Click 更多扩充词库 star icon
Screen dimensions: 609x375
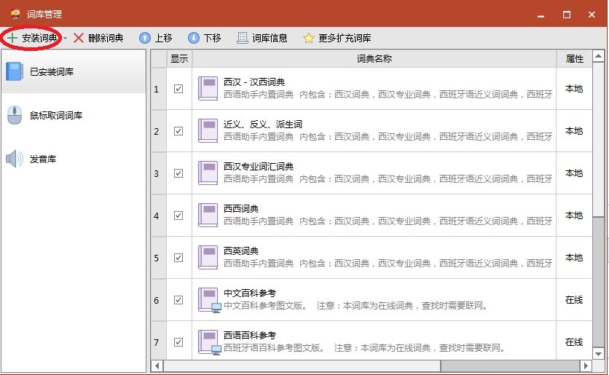point(309,38)
